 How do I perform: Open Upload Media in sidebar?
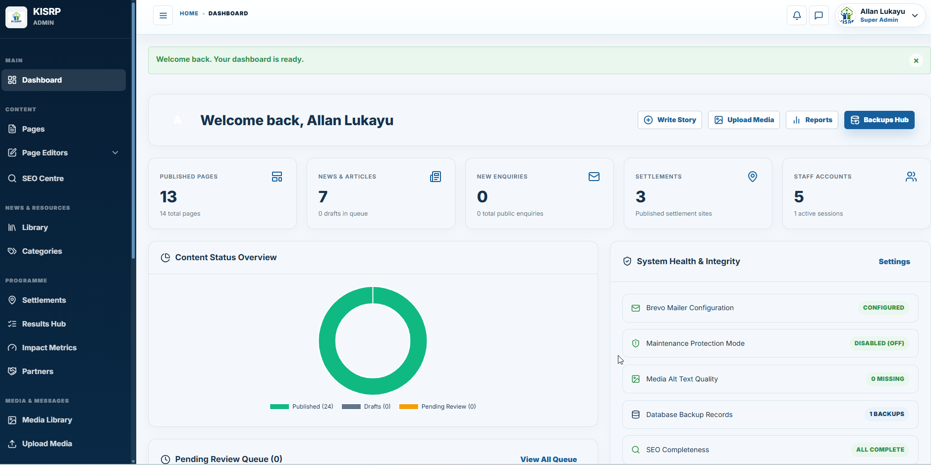pyautogui.click(x=63, y=444)
